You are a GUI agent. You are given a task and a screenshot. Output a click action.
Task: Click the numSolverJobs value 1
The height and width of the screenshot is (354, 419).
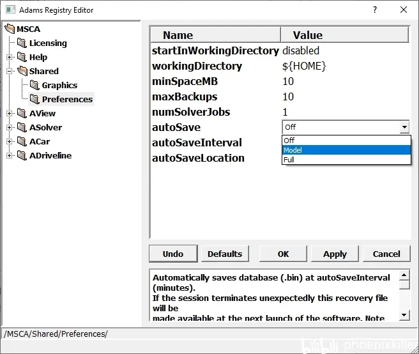click(x=285, y=112)
